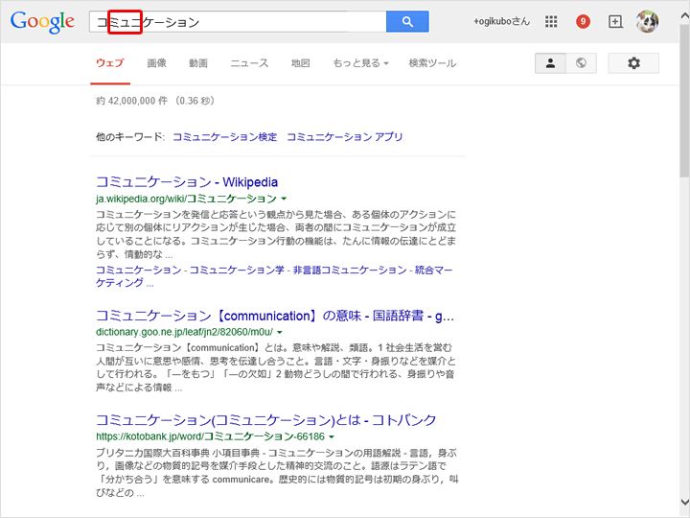Open +ogikubo profile link
Image resolution: width=690 pixels, height=518 pixels.
(501, 21)
